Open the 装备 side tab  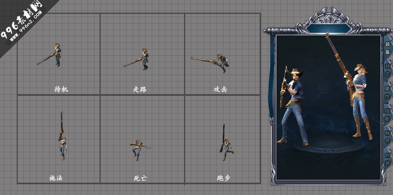(x=387, y=48)
